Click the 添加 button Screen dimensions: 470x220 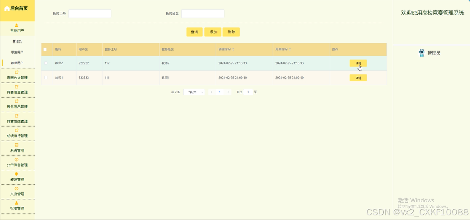point(213,32)
